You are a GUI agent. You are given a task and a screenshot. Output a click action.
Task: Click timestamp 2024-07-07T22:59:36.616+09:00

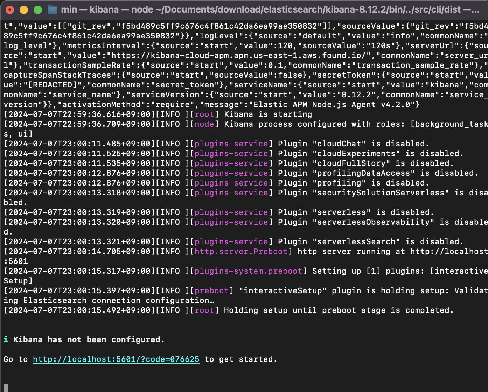pyautogui.click(x=79, y=114)
